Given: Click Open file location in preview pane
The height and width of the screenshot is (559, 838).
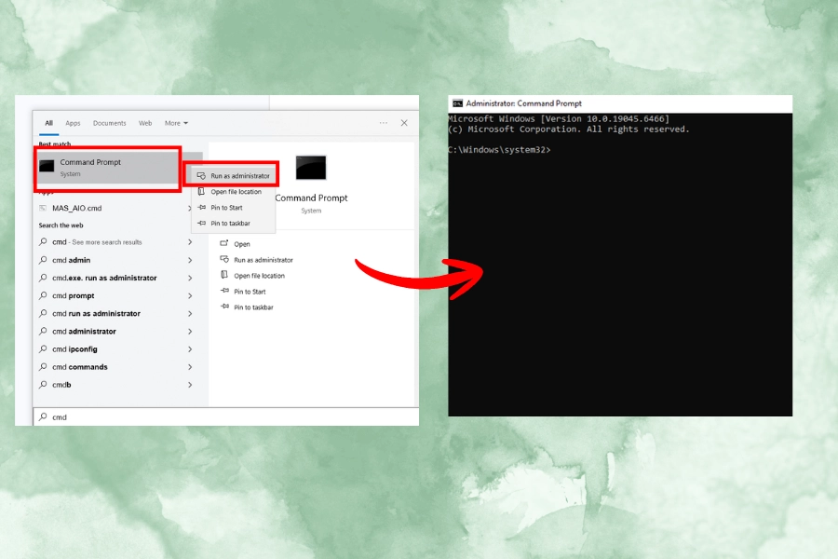Looking at the screenshot, I should tap(259, 276).
